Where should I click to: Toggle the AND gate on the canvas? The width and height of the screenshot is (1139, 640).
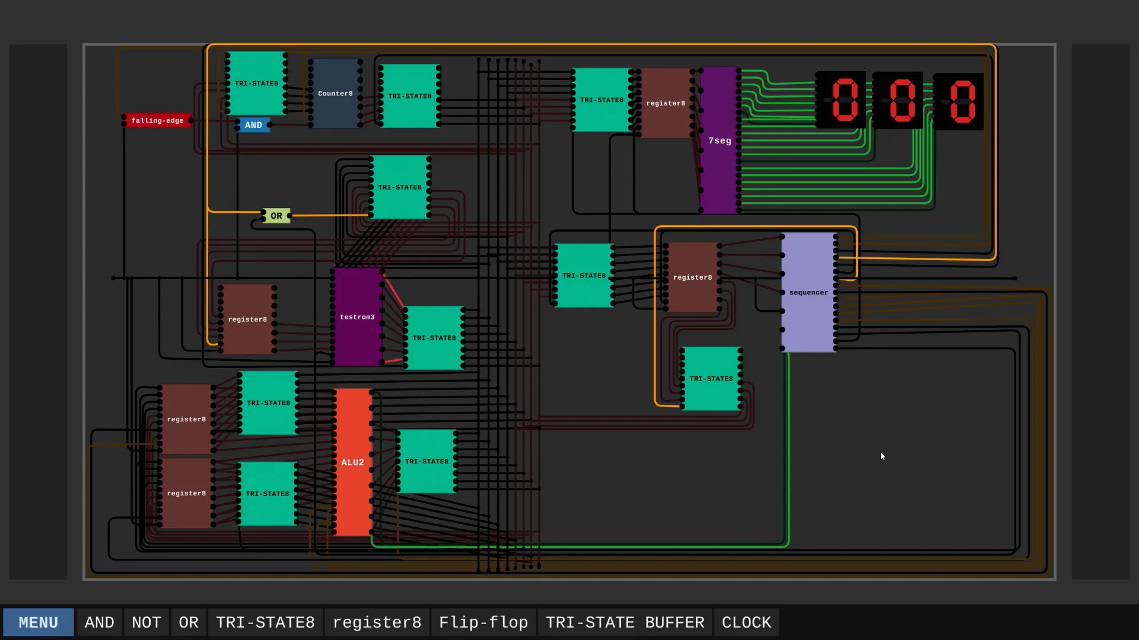pyautogui.click(x=253, y=125)
